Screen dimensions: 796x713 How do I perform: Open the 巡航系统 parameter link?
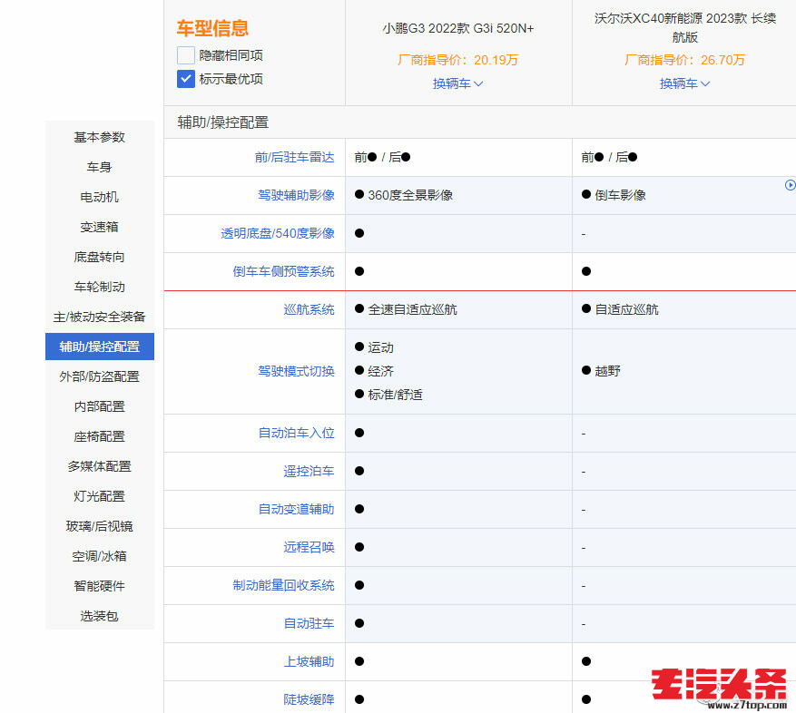pos(309,309)
